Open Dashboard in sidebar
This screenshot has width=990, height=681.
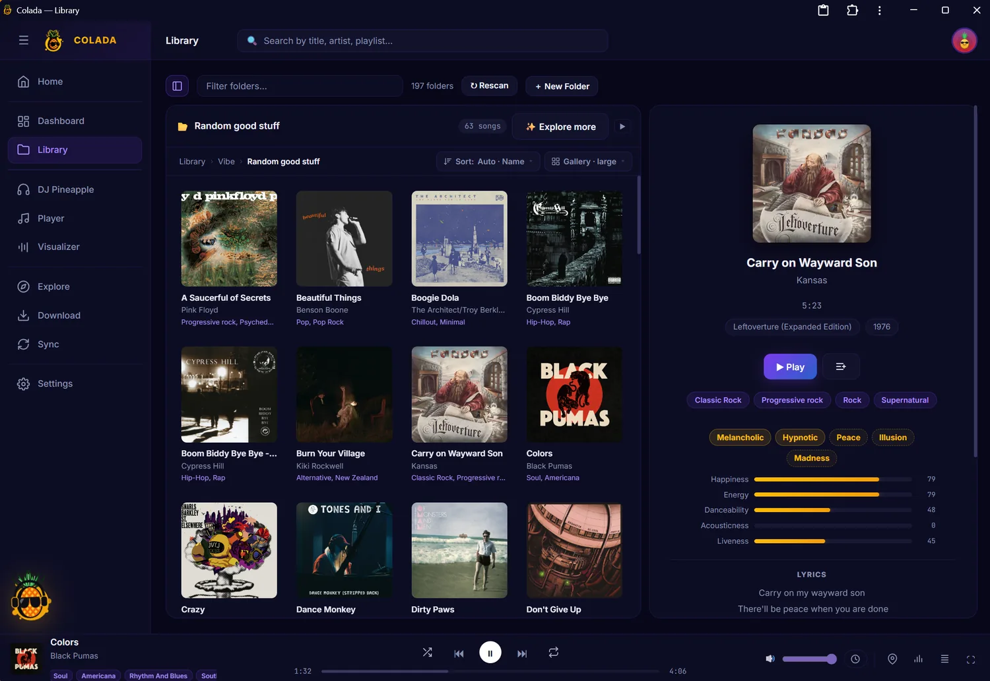tap(75, 121)
